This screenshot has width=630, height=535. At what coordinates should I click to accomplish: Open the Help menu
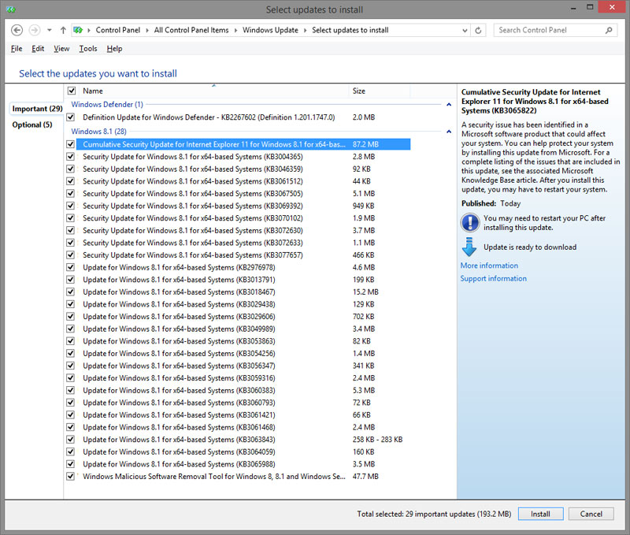click(x=114, y=49)
